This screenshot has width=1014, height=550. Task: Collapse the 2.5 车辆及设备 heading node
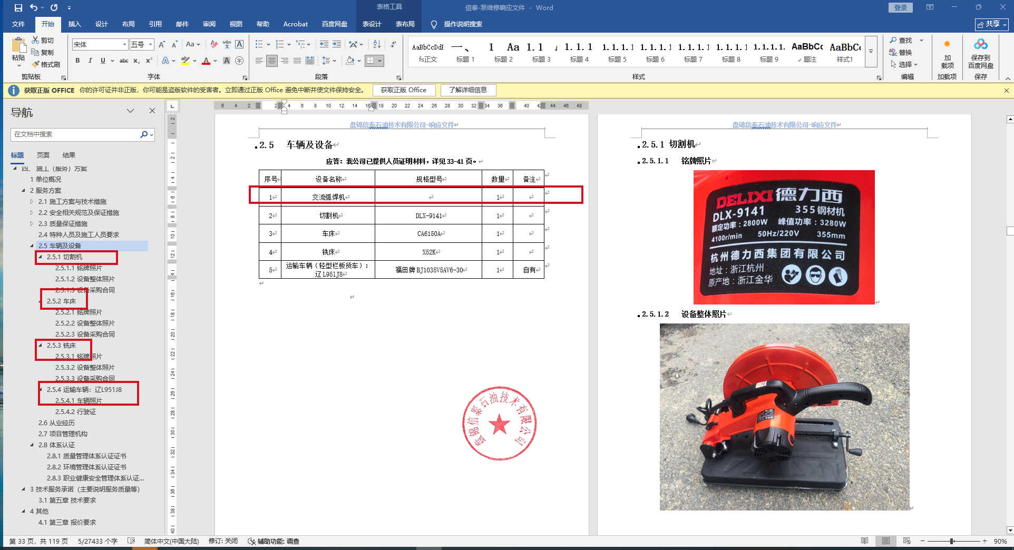pyautogui.click(x=32, y=246)
